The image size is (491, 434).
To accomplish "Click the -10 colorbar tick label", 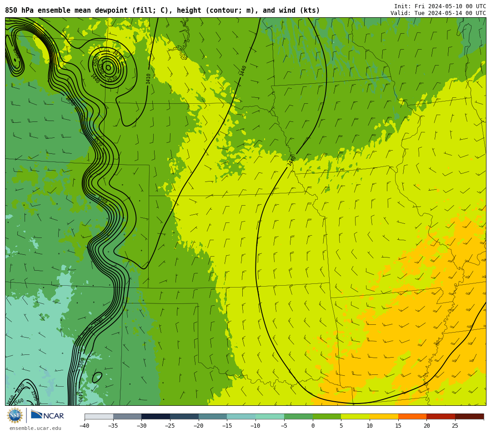I will point(255,425).
